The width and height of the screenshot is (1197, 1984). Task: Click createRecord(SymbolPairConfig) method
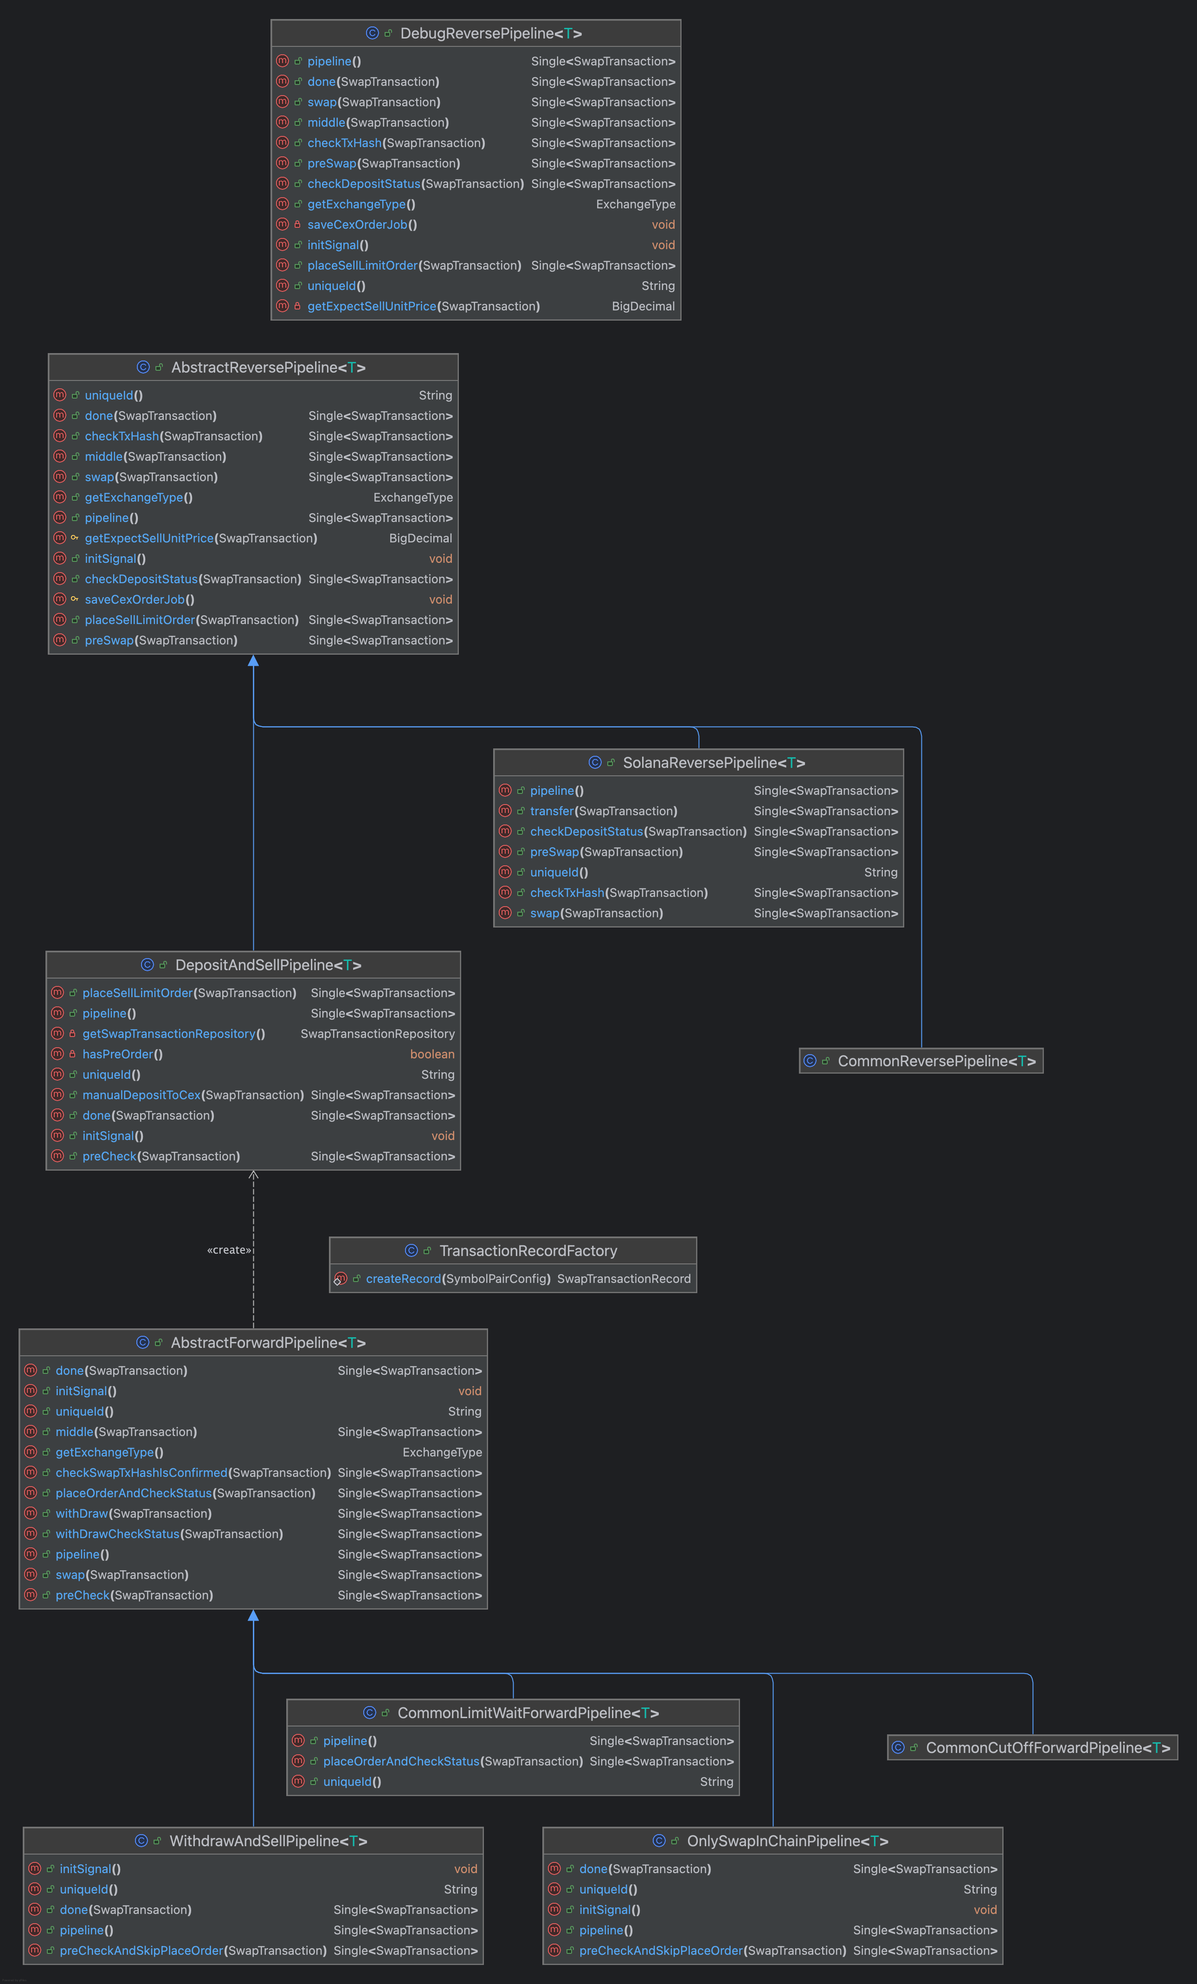458,1279
